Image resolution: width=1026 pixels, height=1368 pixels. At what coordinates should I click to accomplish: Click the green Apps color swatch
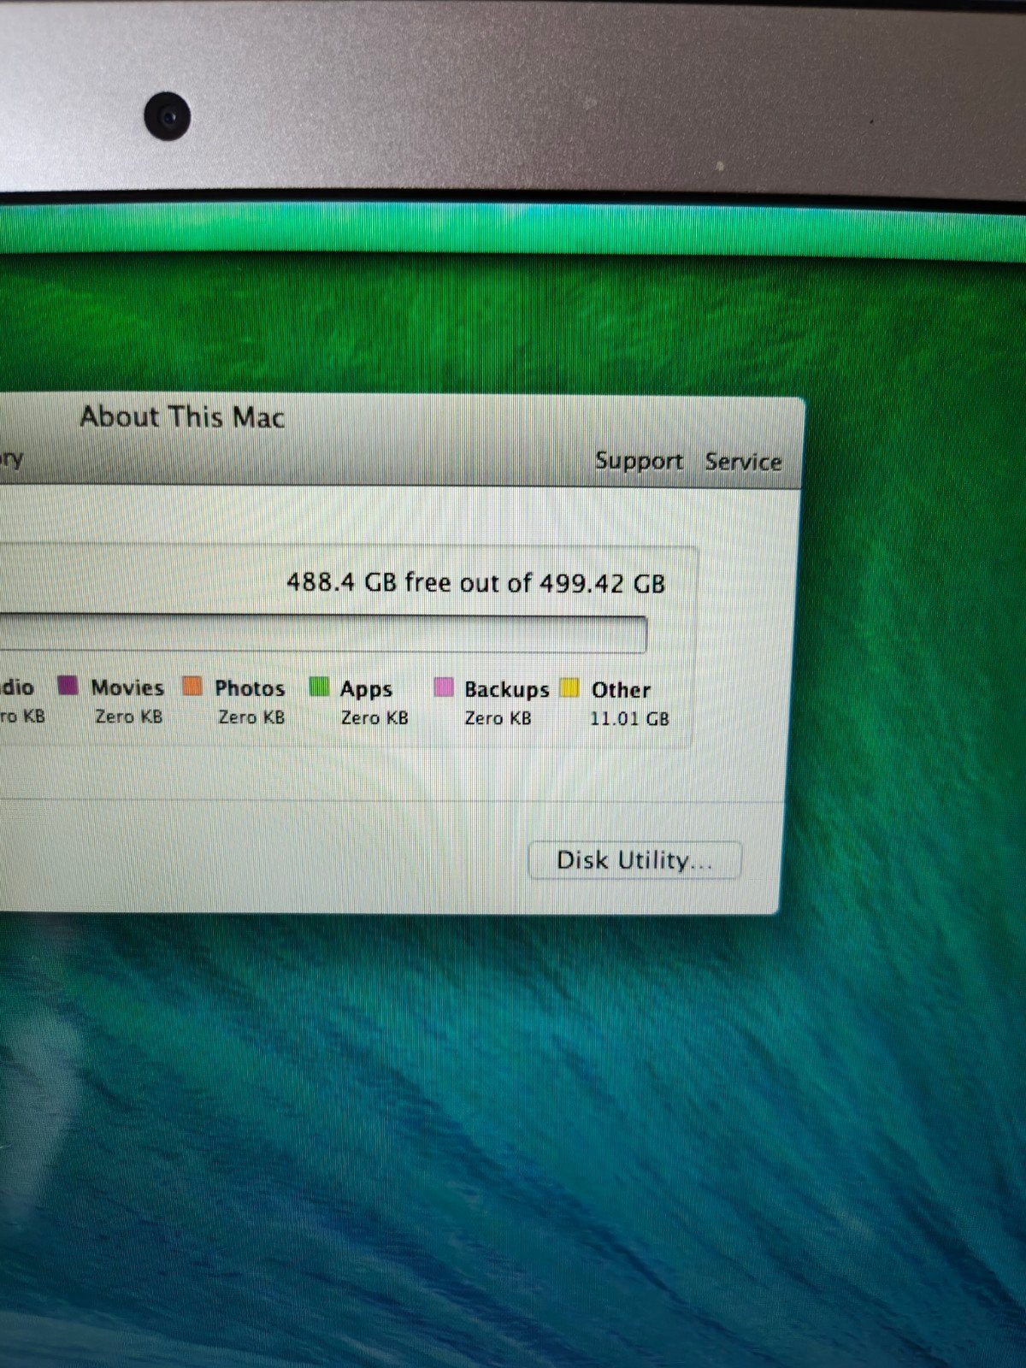pos(319,687)
